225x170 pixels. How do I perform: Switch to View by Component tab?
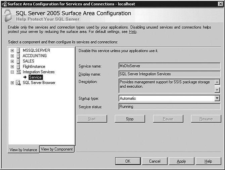[x=57, y=149]
